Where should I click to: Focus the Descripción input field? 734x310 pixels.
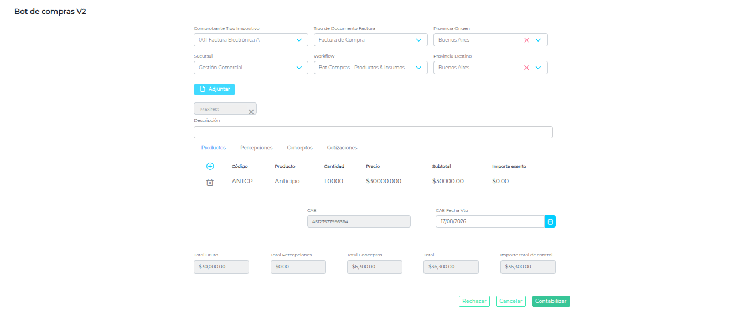(x=373, y=132)
